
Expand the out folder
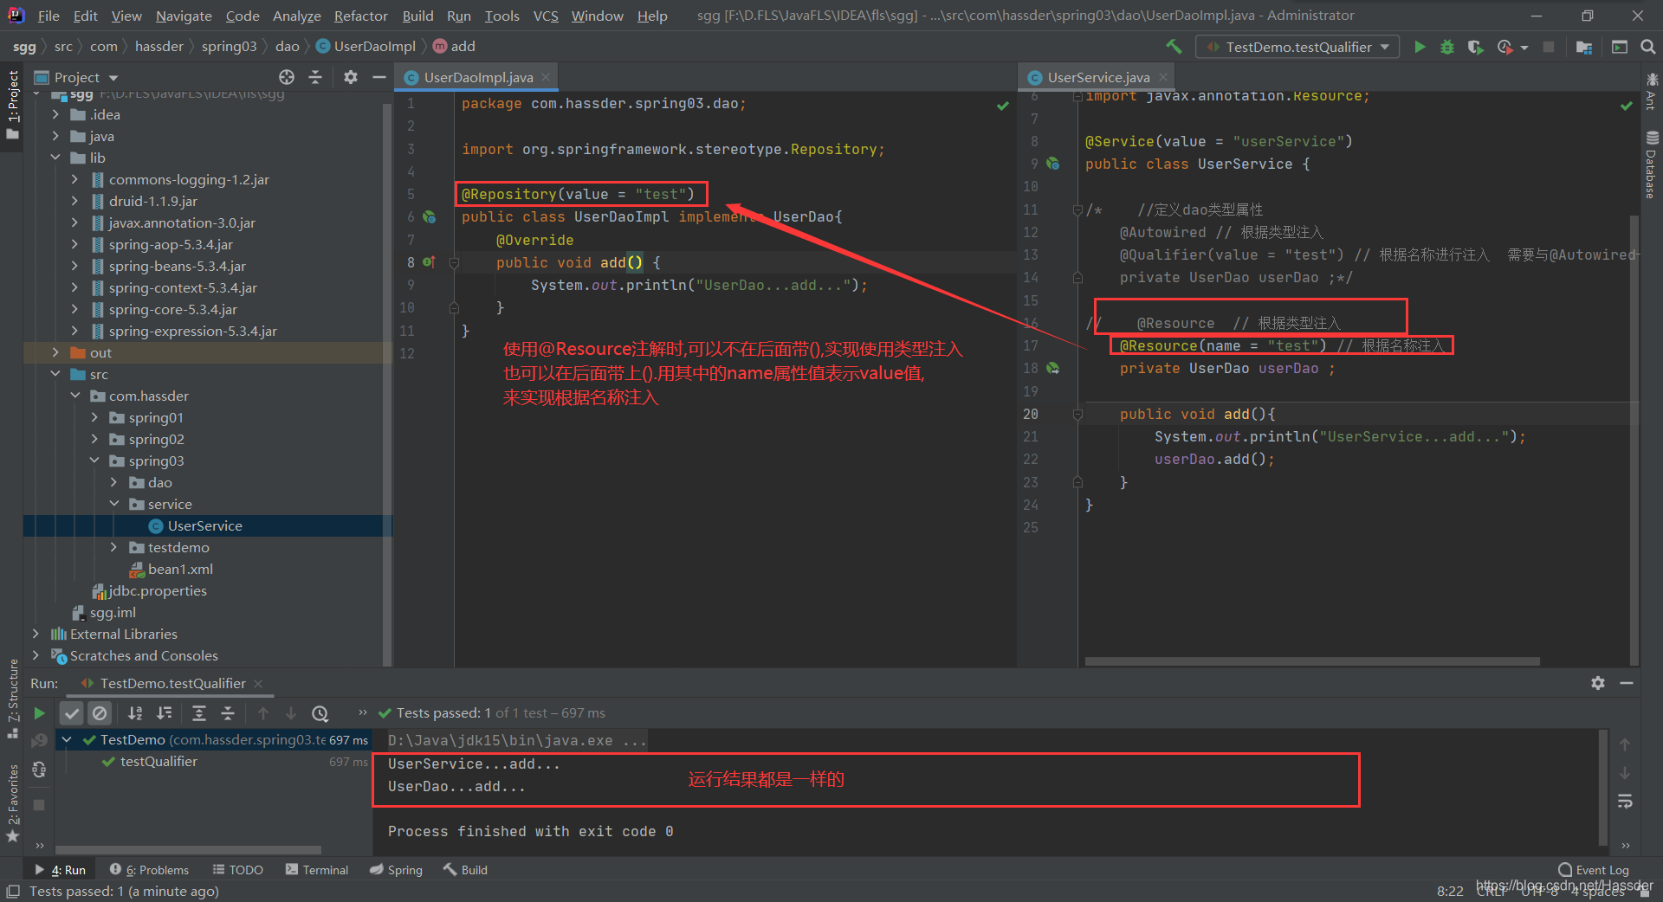55,352
